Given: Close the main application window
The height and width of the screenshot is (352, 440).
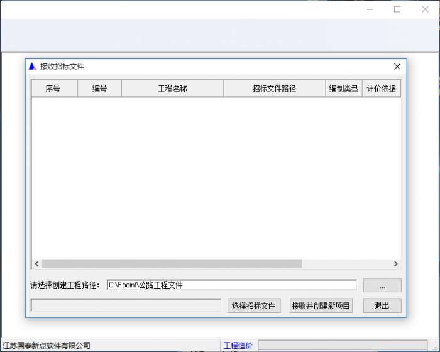Looking at the screenshot, I should (x=425, y=9).
